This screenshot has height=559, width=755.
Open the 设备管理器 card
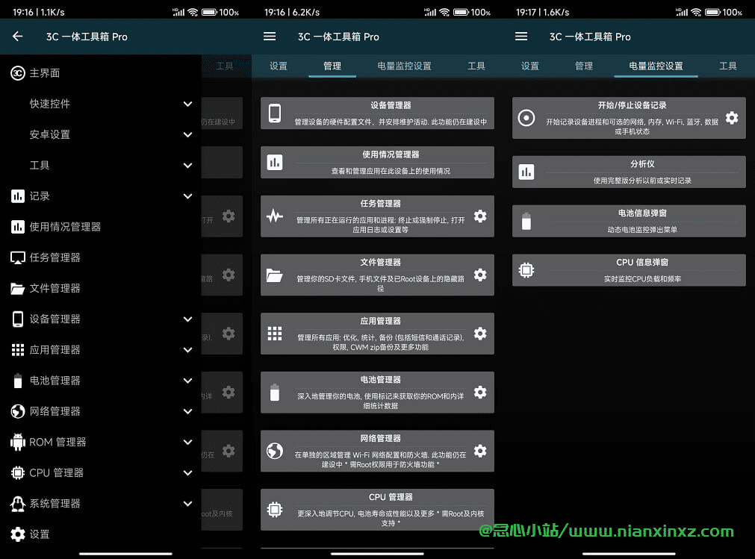tap(378, 113)
